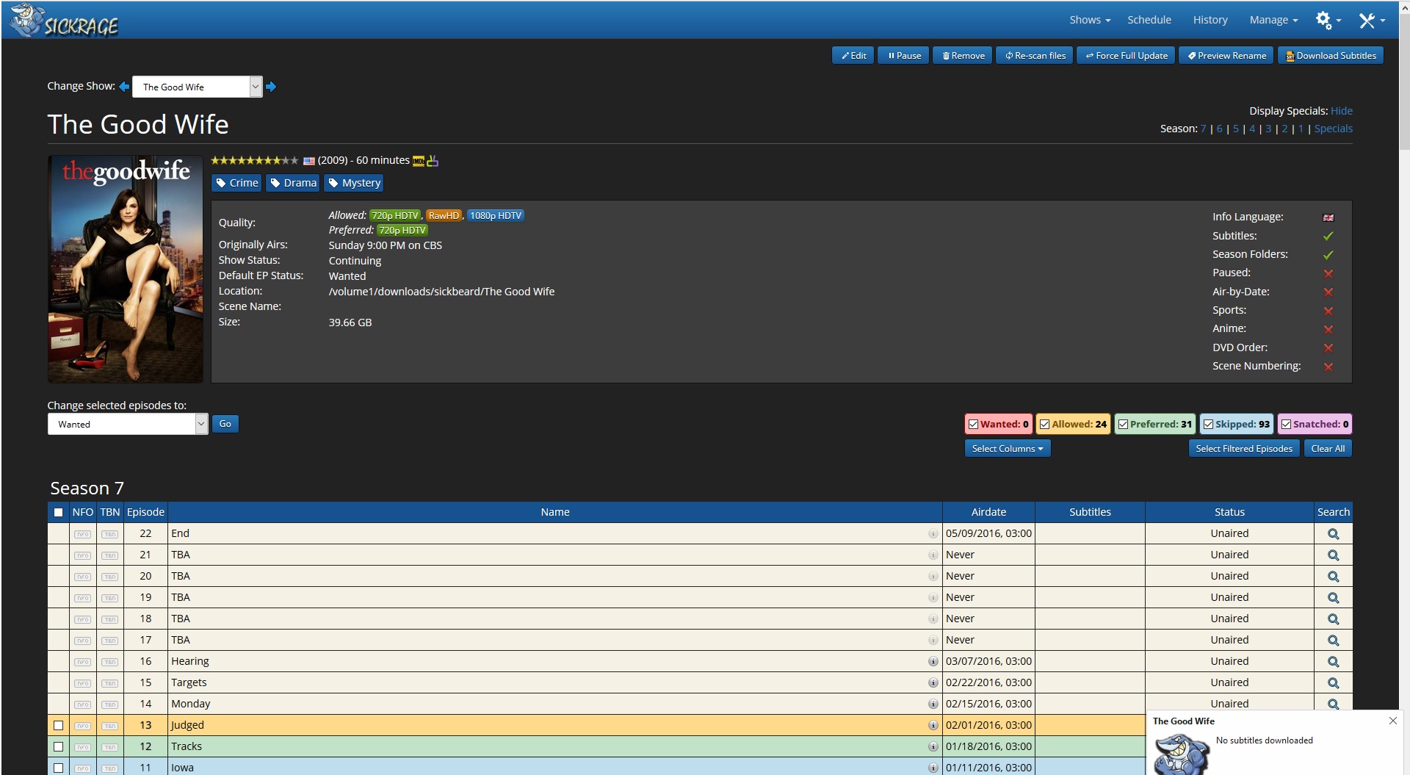Image resolution: width=1410 pixels, height=775 pixels.
Task: Open the gear settings menu
Action: coord(1328,20)
